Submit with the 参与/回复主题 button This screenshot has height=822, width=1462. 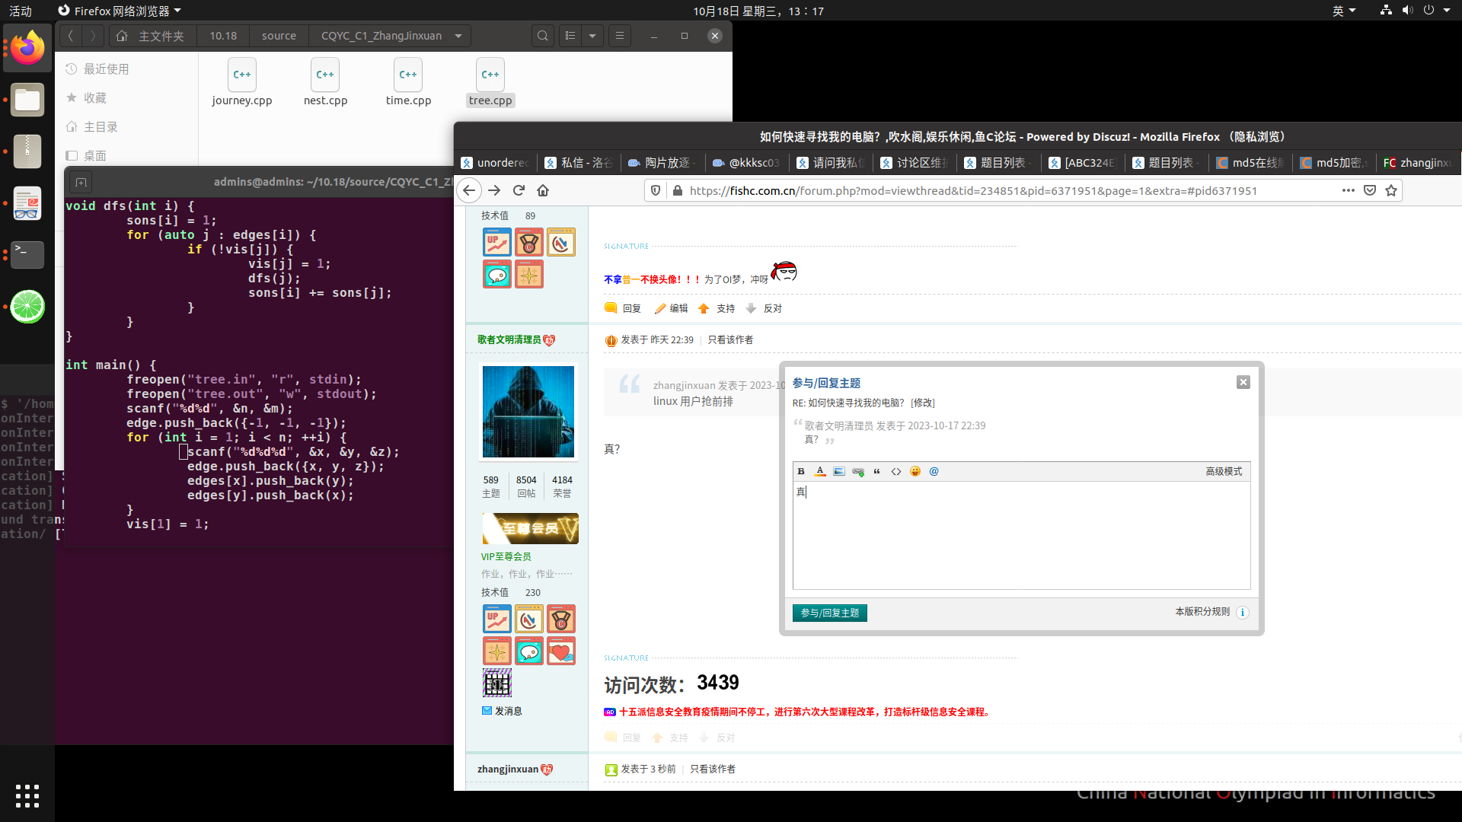click(830, 613)
